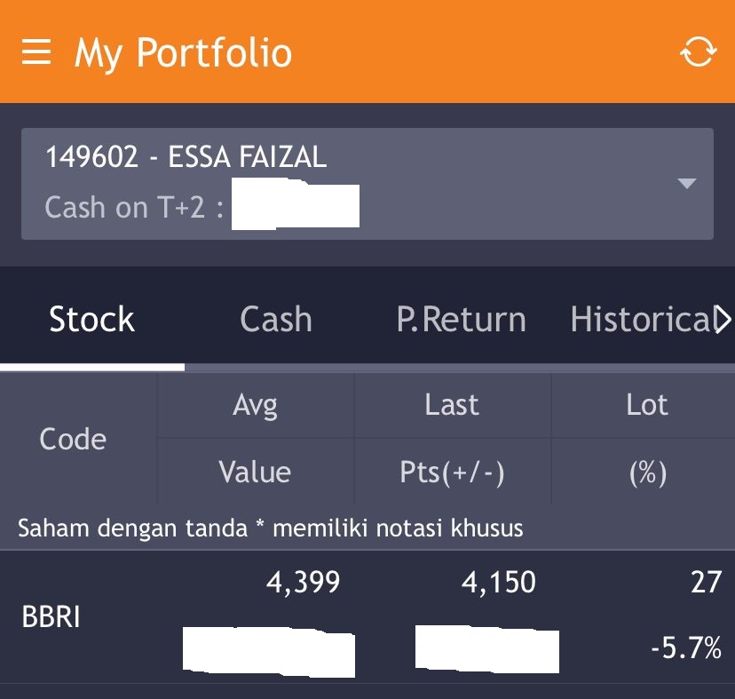Viewport: 735px width, 699px height.
Task: Tap the chevron next to Historical tab
Action: click(x=726, y=318)
